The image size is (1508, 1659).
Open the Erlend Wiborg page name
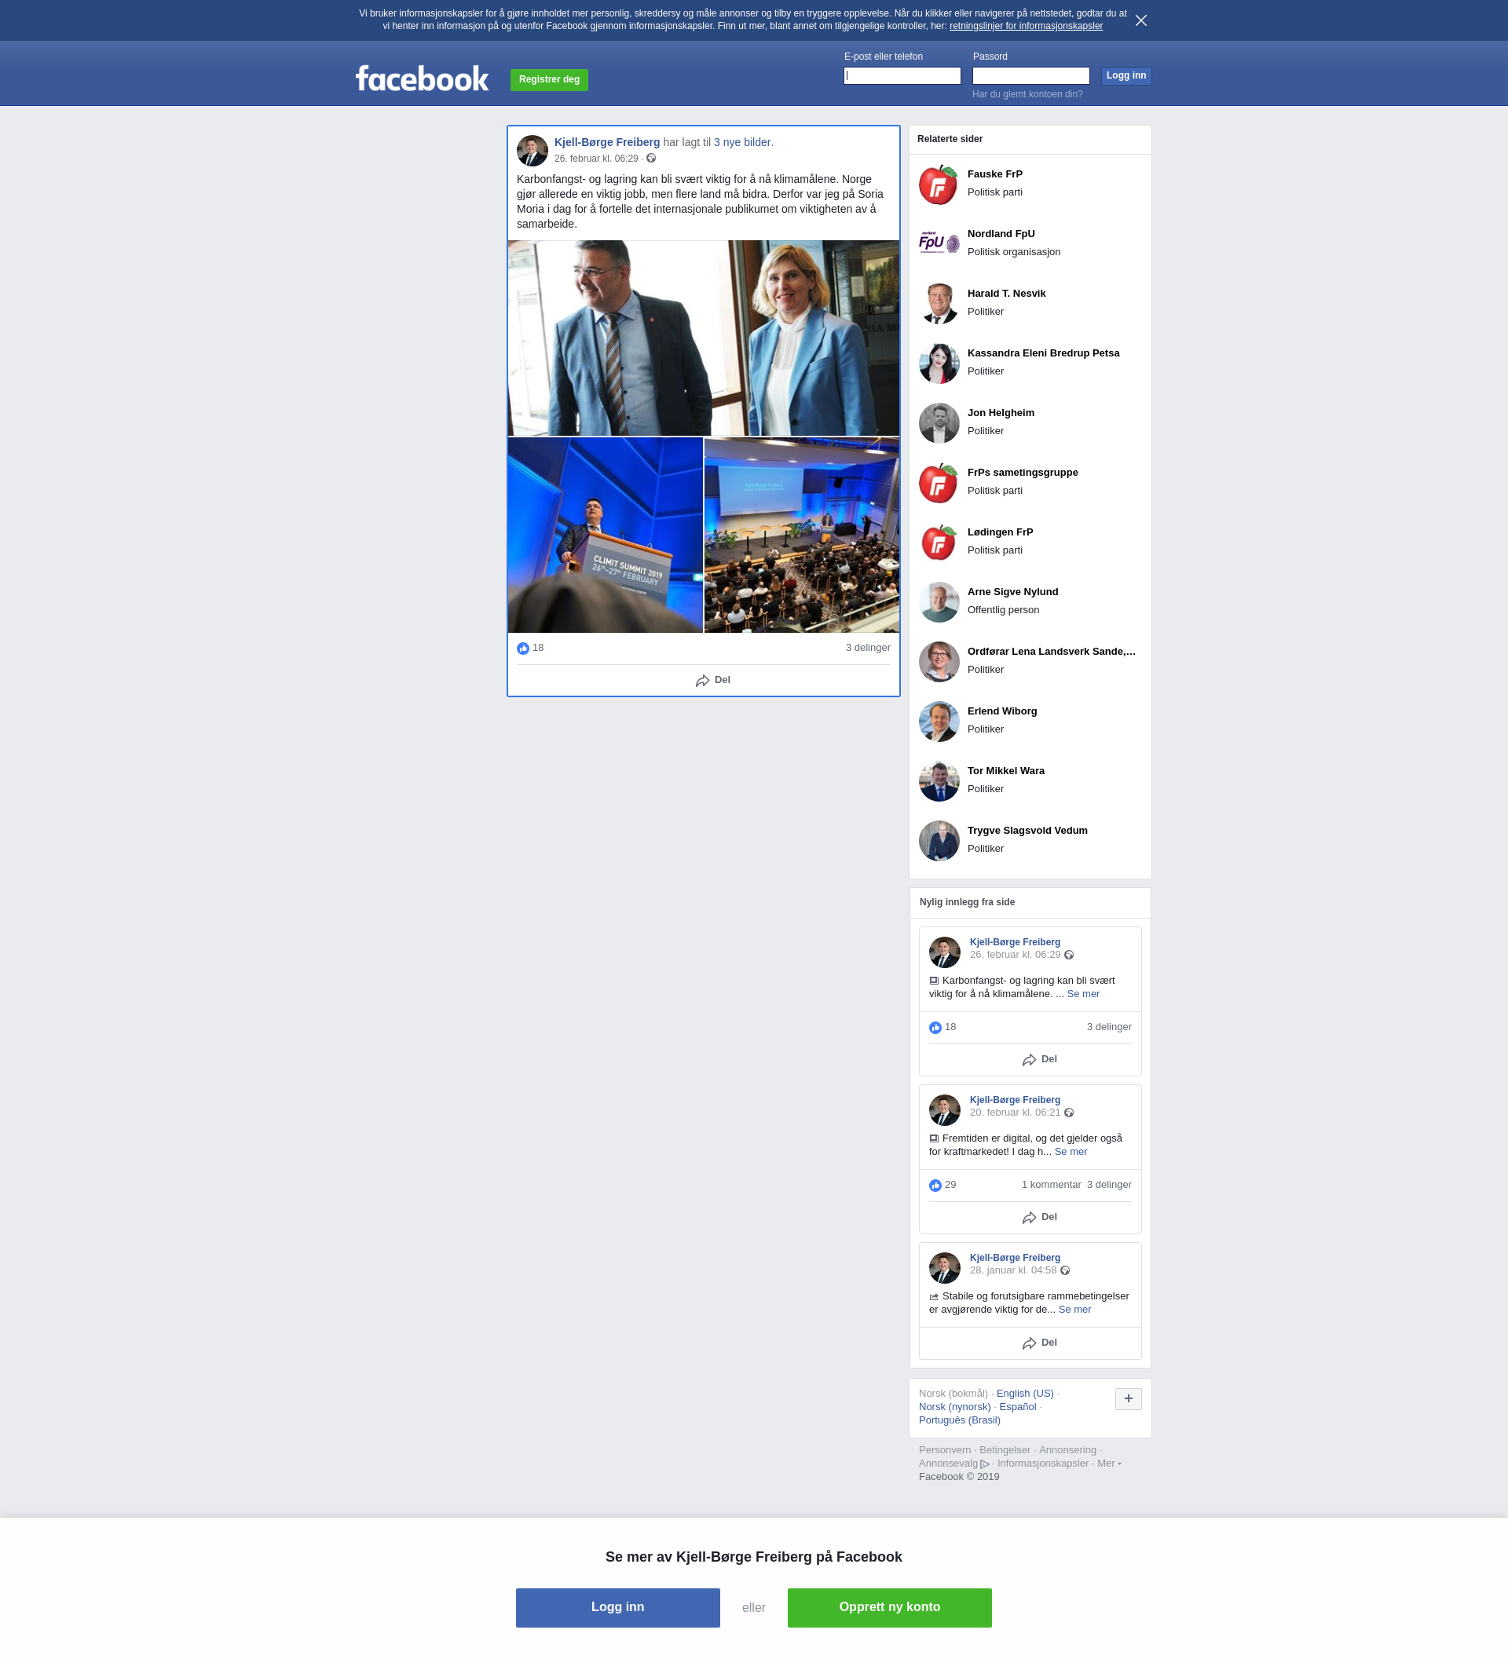[x=1001, y=711]
